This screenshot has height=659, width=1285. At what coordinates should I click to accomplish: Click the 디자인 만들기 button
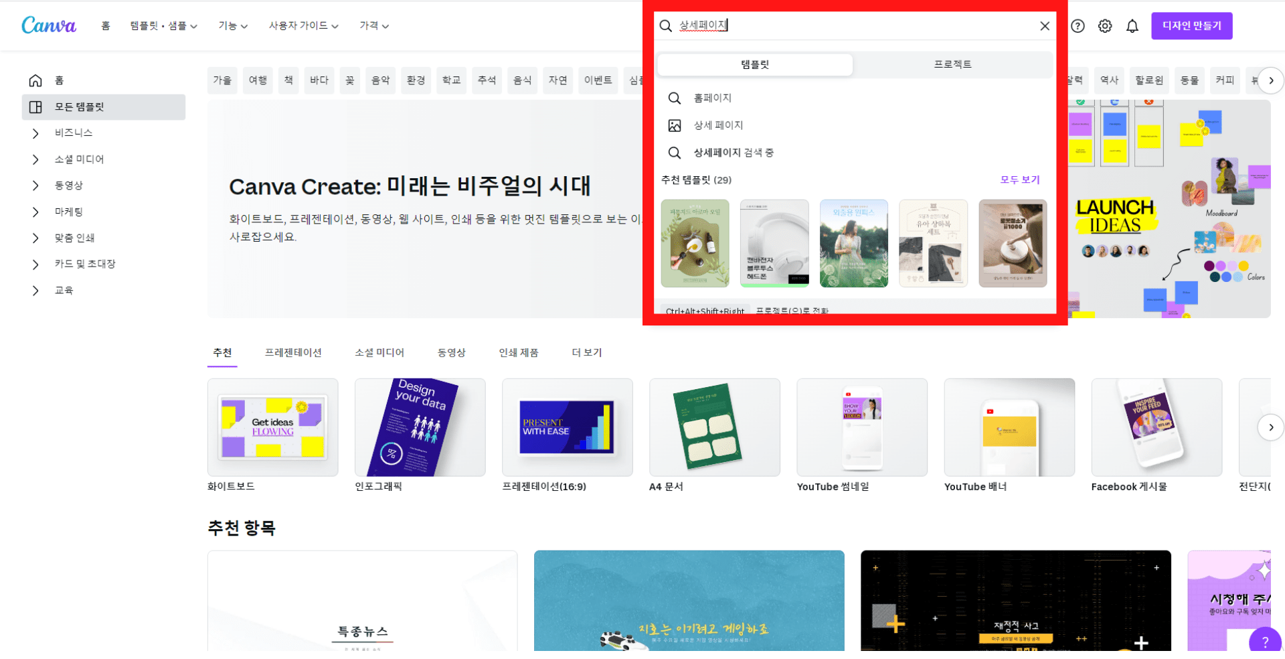point(1191,26)
